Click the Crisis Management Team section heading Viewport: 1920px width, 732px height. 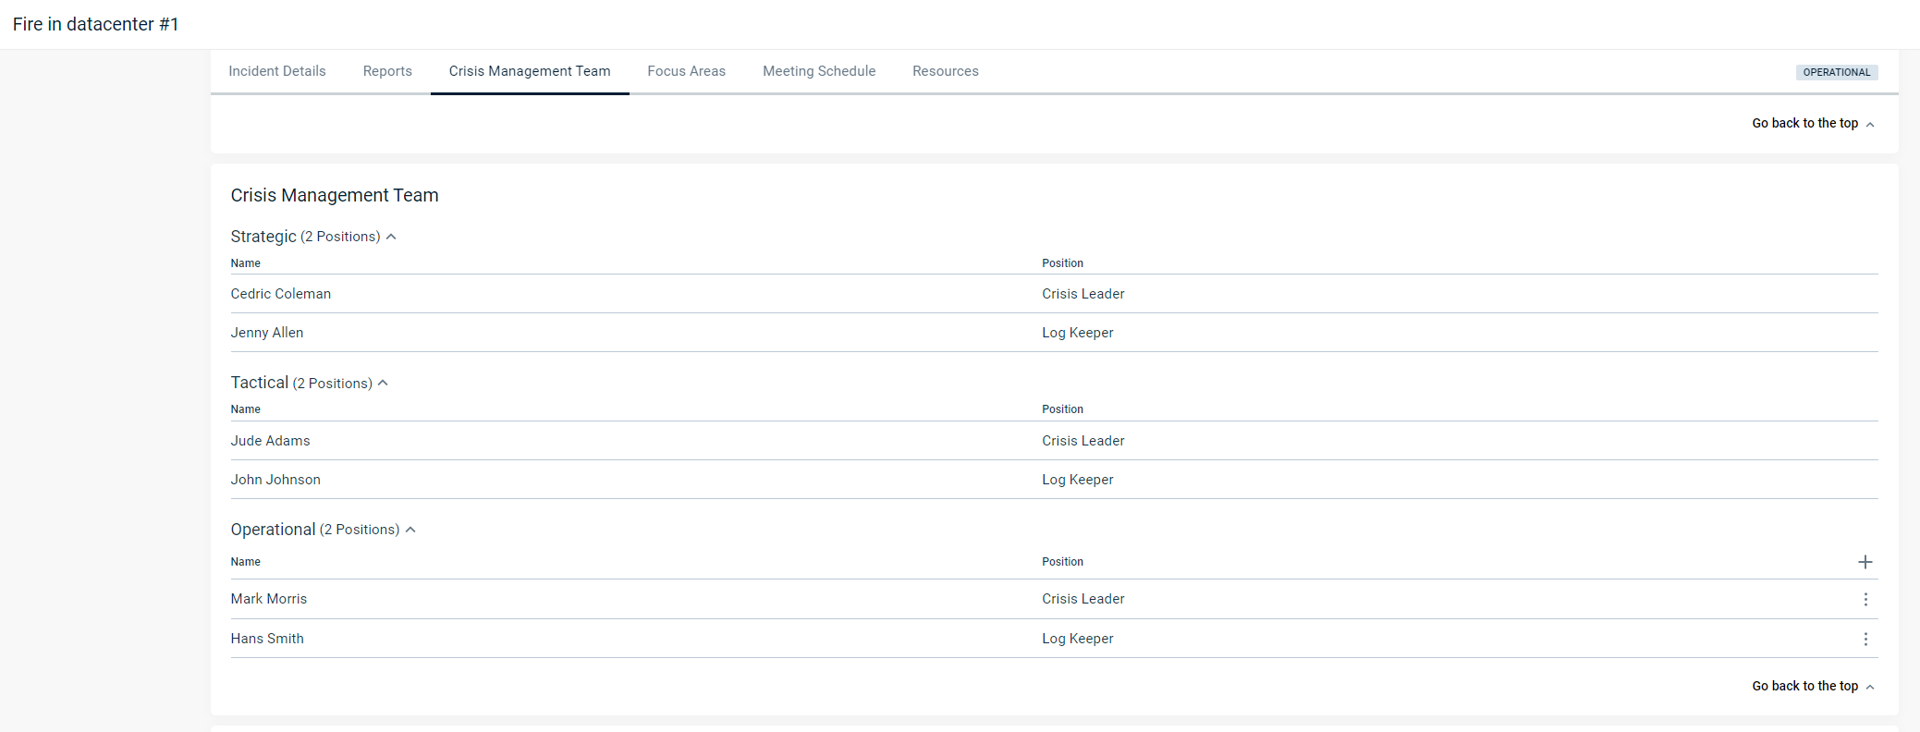[x=335, y=195]
